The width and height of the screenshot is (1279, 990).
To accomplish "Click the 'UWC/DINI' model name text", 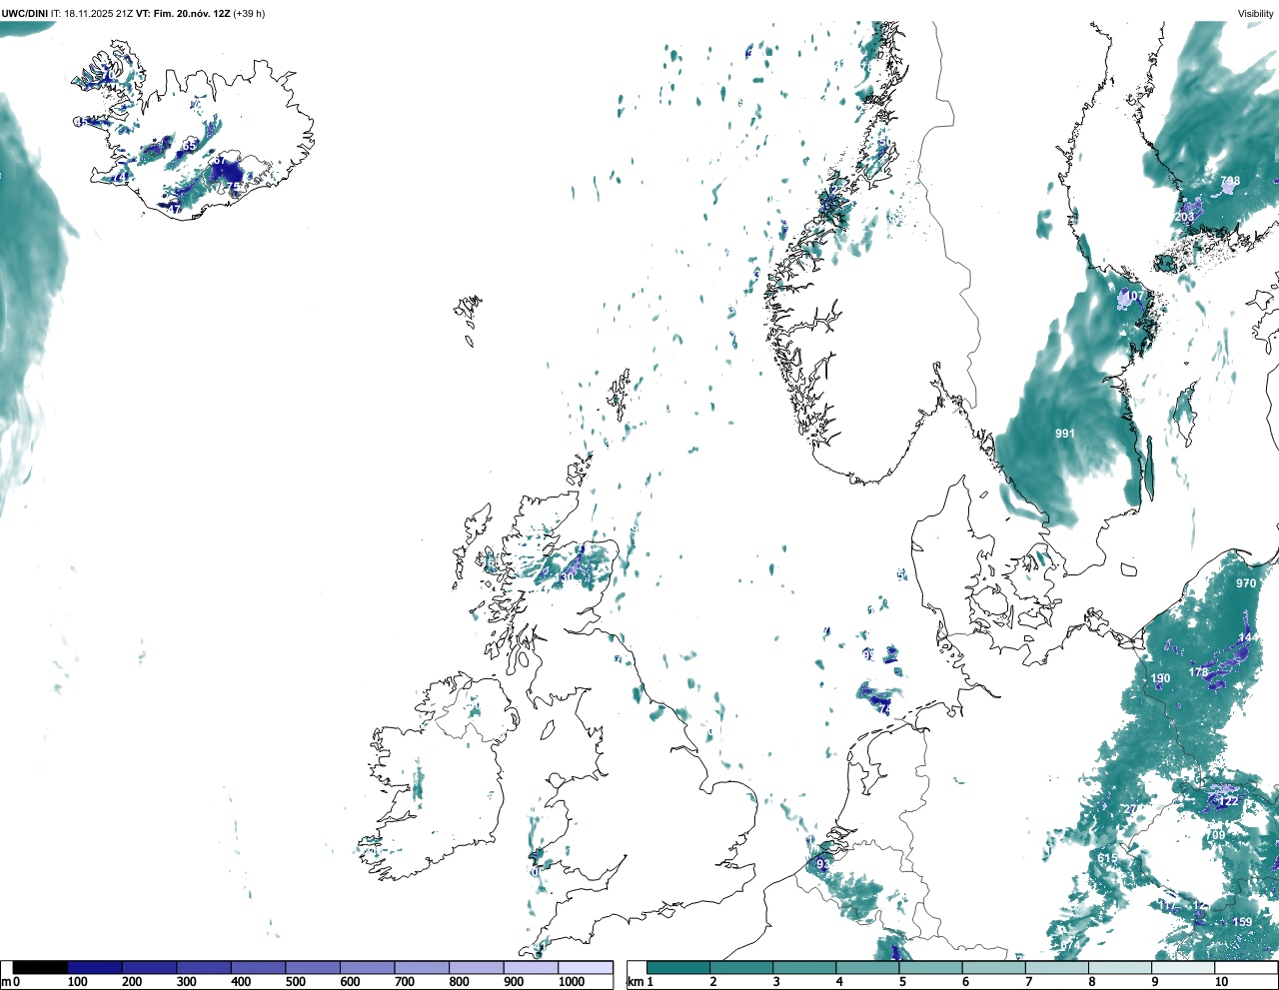I will [25, 14].
